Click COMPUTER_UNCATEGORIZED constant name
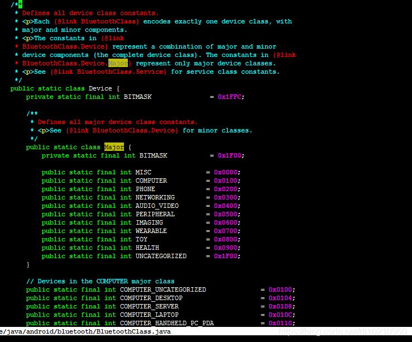The height and width of the screenshot is (342, 412). point(163,289)
